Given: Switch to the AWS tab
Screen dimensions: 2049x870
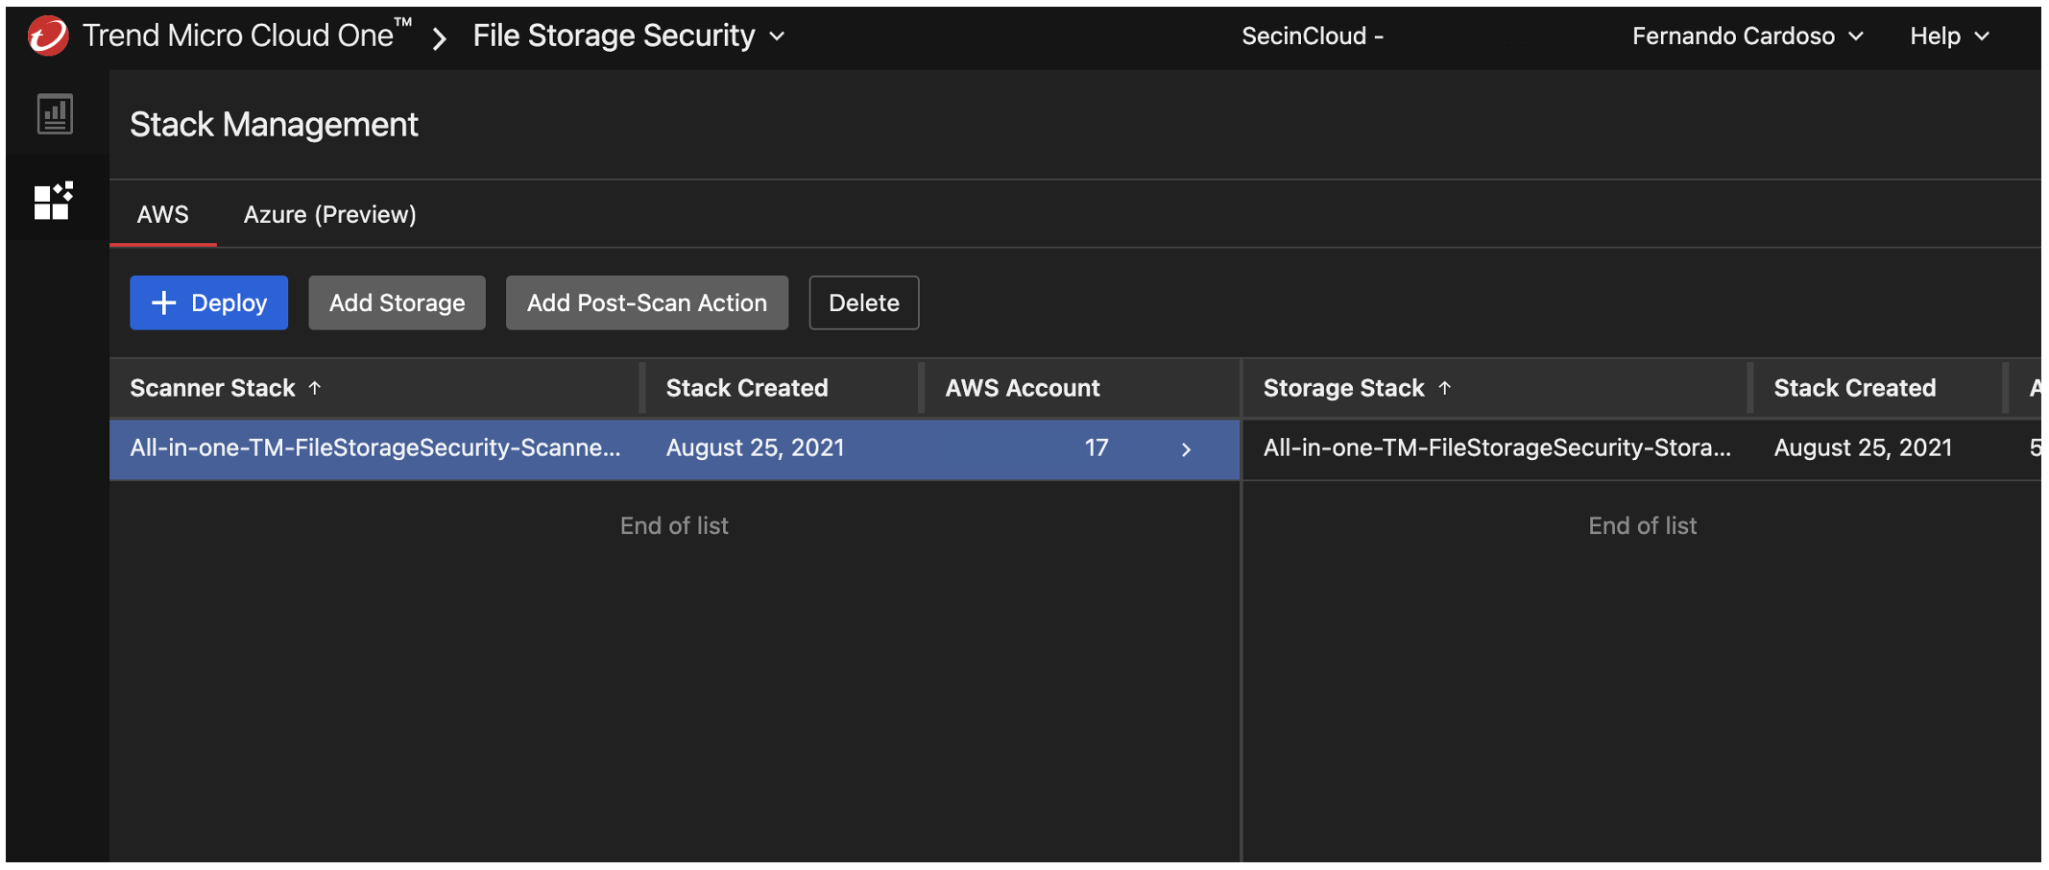Looking at the screenshot, I should point(162,214).
